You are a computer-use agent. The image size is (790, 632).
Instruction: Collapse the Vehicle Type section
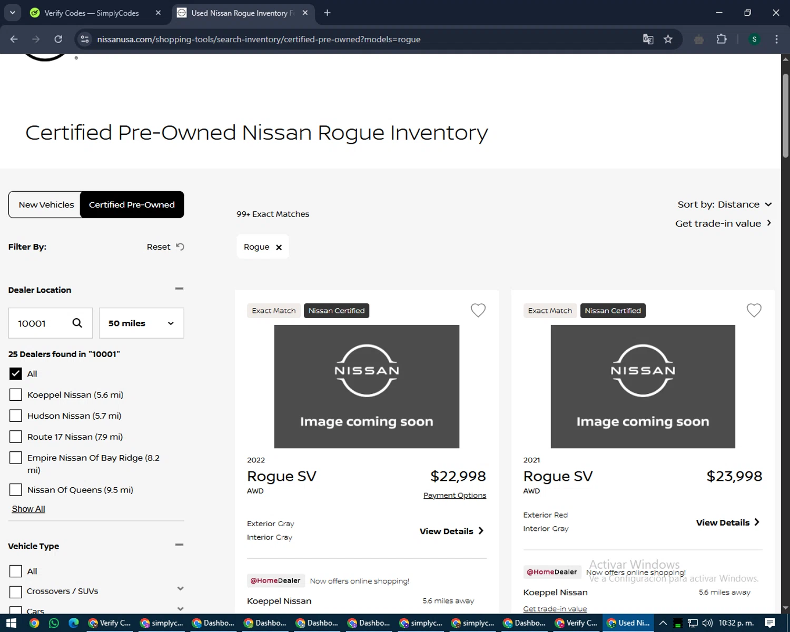click(x=179, y=545)
